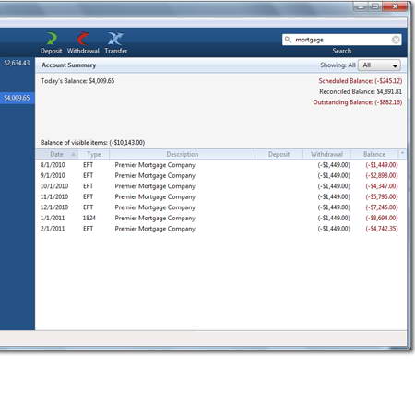Screen dimensions: 415x415
Task: Click withdrawal amount in 2/1/2011 row
Action: tap(334, 229)
